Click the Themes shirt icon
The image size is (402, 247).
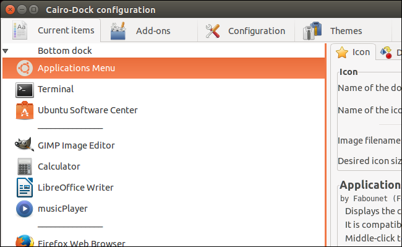(x=312, y=31)
